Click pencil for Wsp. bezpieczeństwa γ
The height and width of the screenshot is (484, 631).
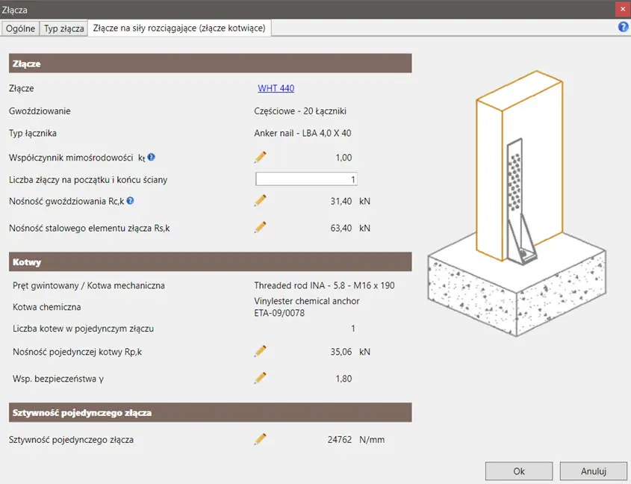click(x=260, y=378)
